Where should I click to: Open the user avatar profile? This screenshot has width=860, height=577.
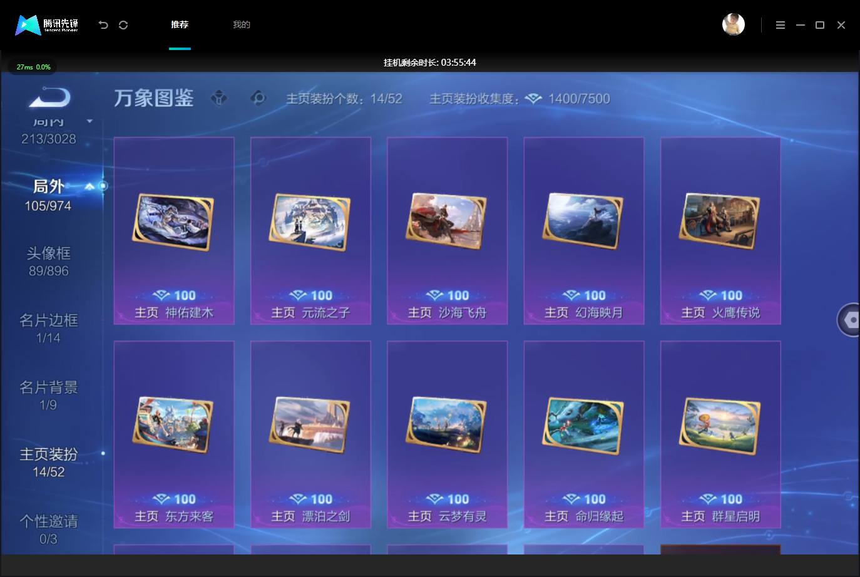coord(734,24)
